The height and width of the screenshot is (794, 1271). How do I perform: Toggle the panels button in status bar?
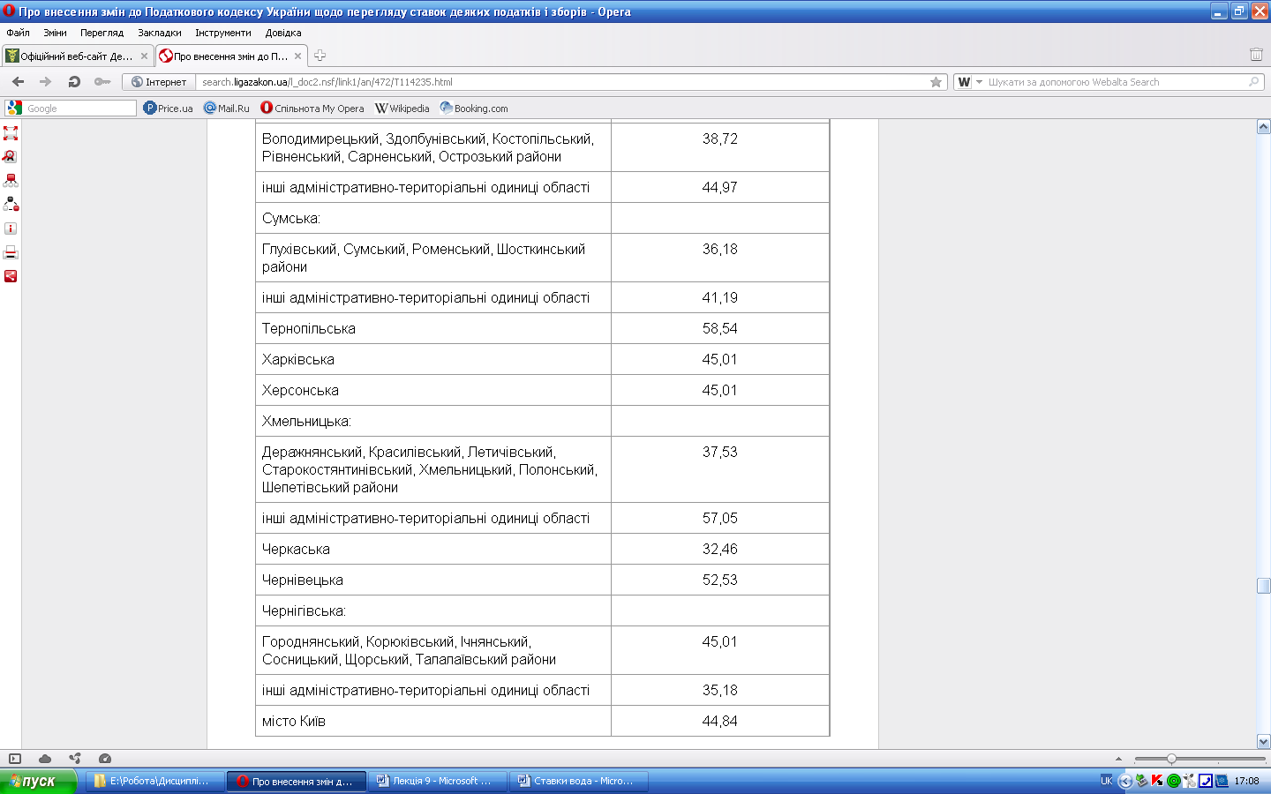(15, 759)
